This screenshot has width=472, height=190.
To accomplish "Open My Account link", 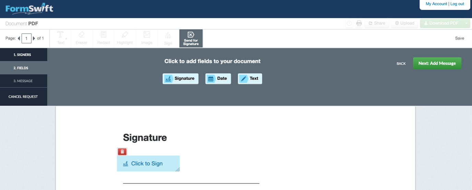I will [x=436, y=4].
